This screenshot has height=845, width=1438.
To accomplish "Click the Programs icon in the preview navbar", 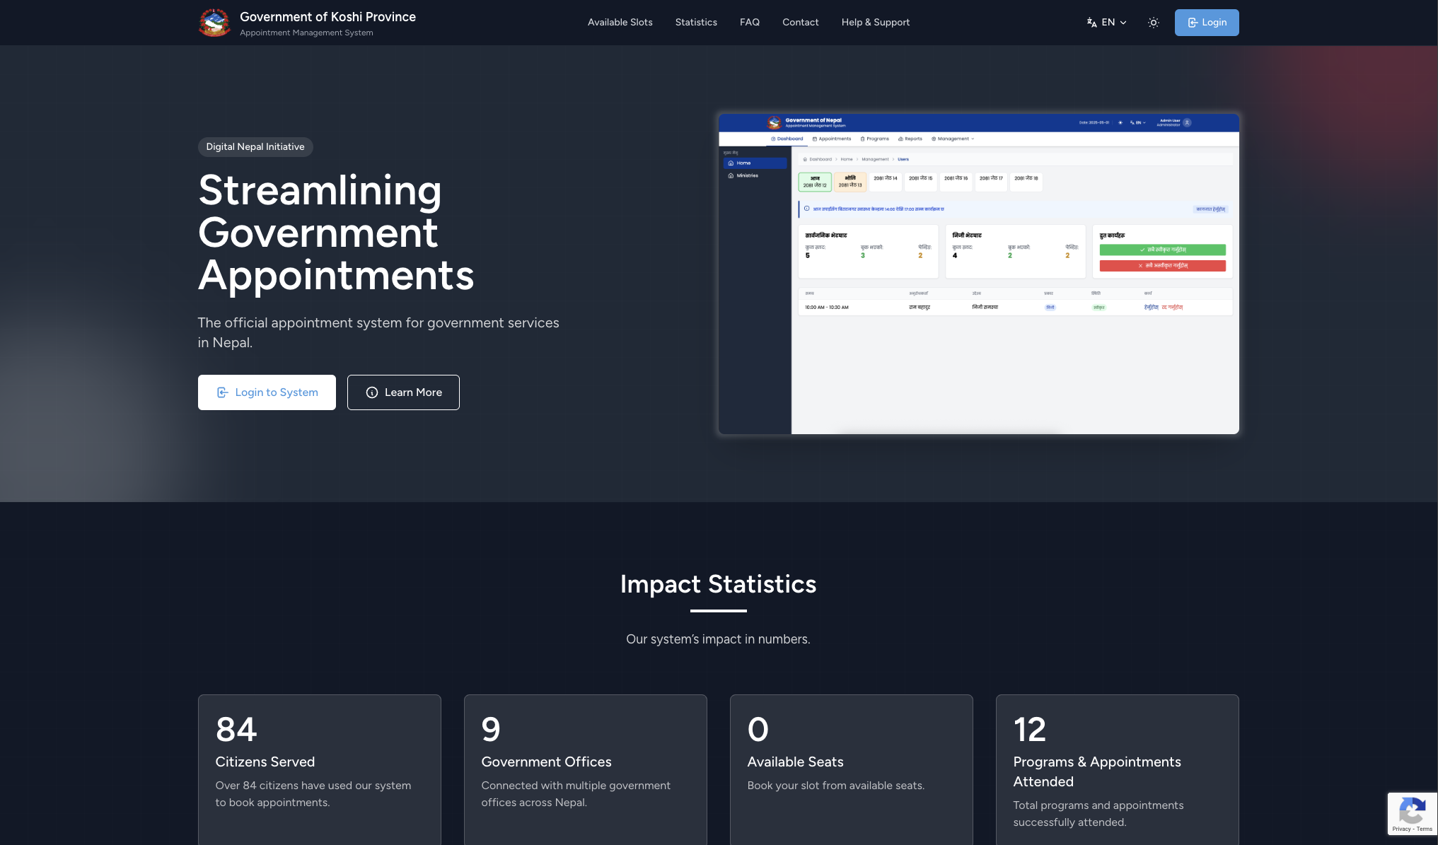I will point(863,139).
